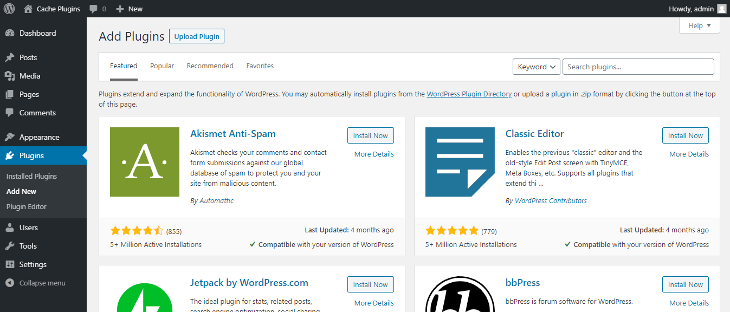Expand the Help panel

[700, 25]
